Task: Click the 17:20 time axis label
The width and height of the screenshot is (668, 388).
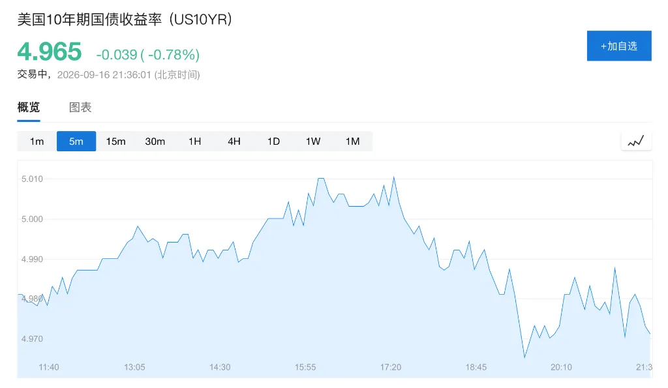Action: coord(391,367)
